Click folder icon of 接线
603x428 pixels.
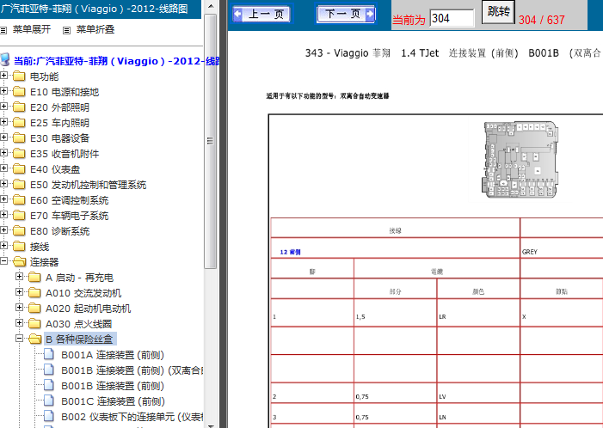click(19, 246)
